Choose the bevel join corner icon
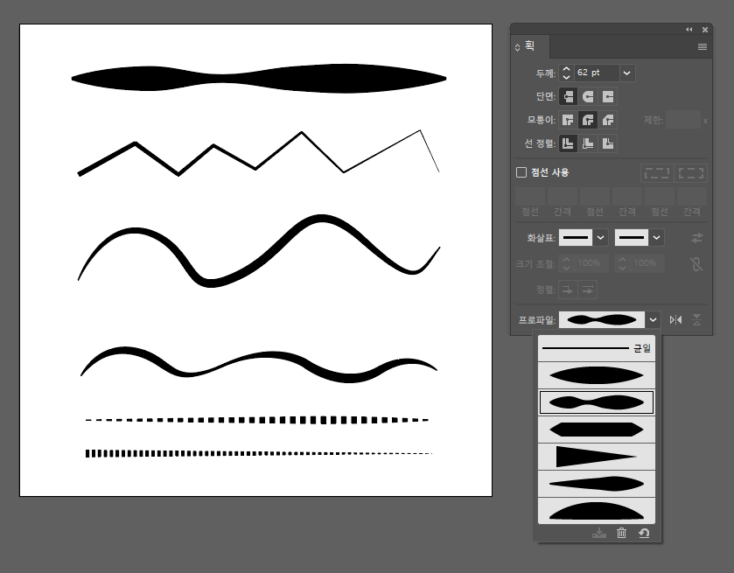Image resolution: width=734 pixels, height=573 pixels. tap(608, 120)
